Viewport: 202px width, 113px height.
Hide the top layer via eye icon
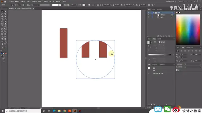[148, 13]
